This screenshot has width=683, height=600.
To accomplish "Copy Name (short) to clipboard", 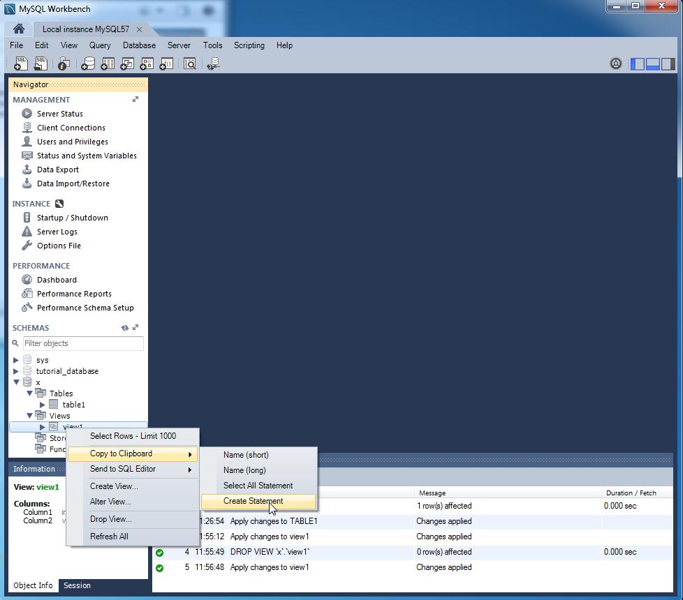I will point(258,455).
